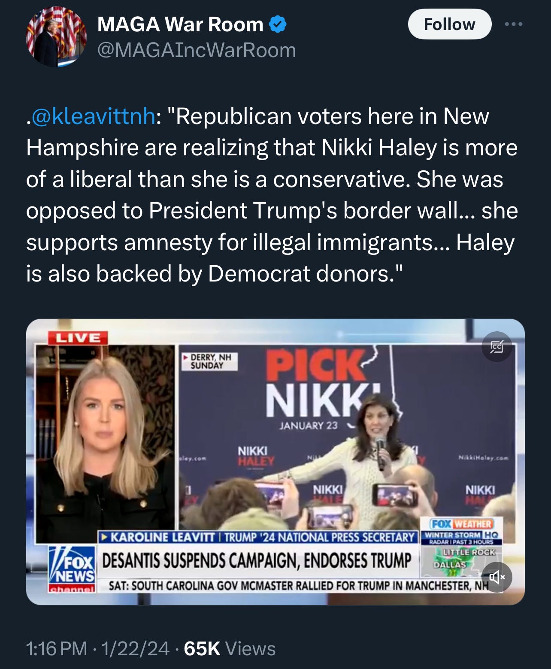Follow the MAGA War Room account
The image size is (551, 669).
tap(449, 24)
